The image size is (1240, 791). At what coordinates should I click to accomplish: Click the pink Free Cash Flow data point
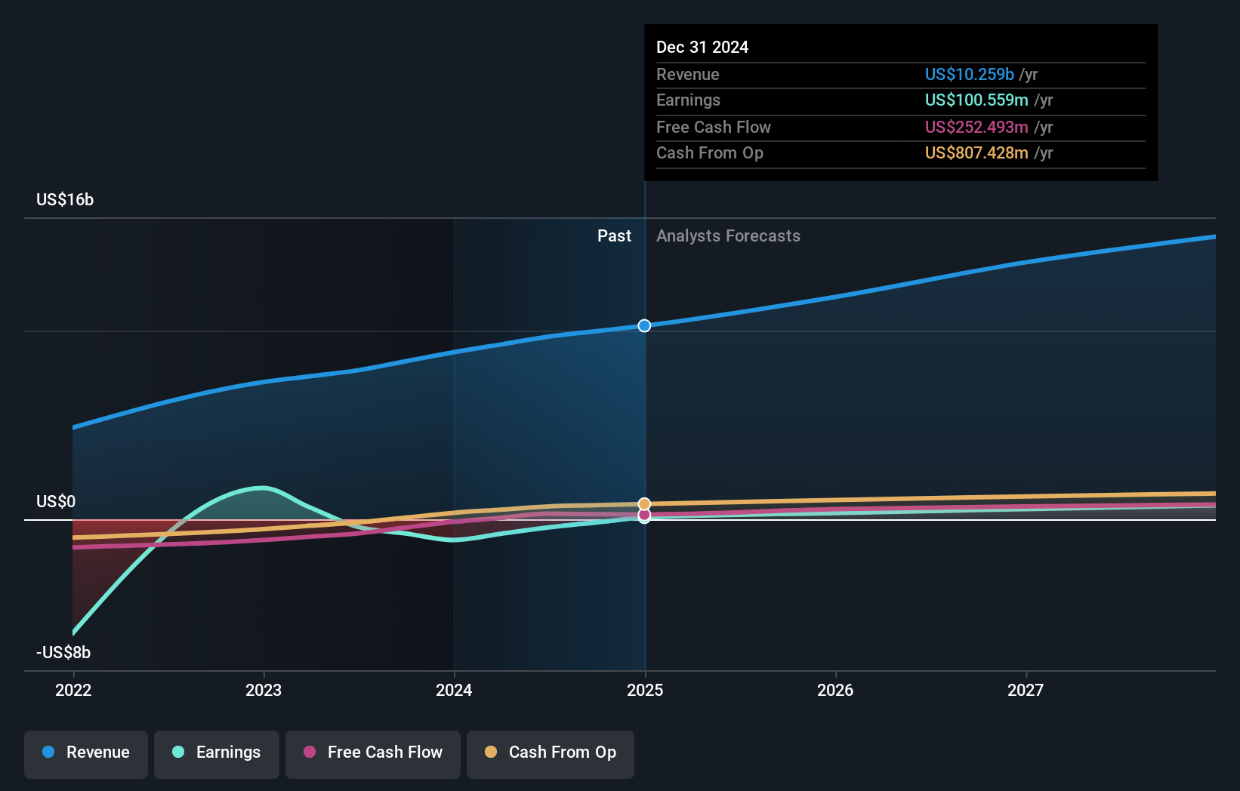point(644,515)
